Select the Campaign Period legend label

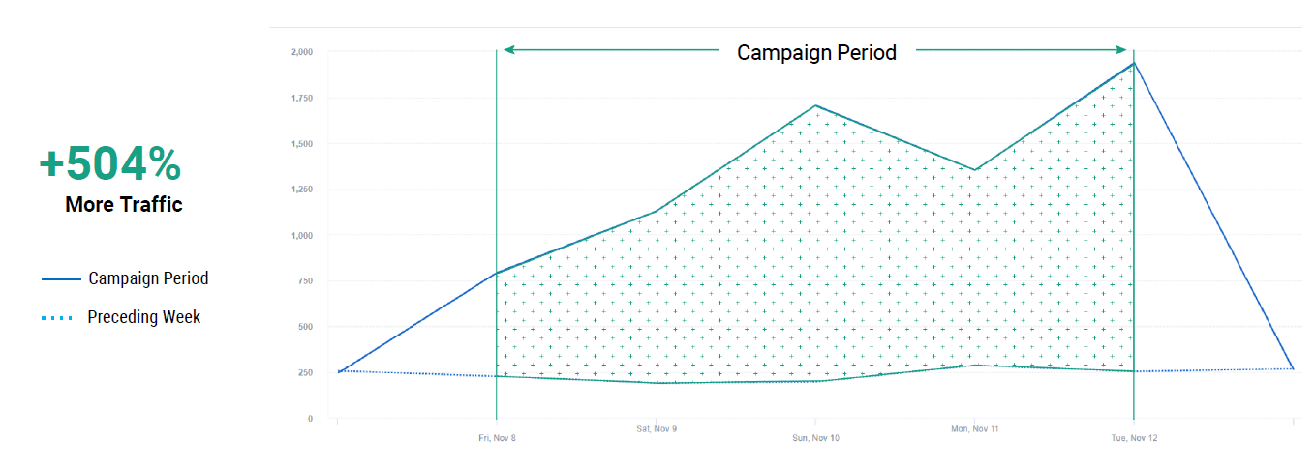pyautogui.click(x=148, y=278)
